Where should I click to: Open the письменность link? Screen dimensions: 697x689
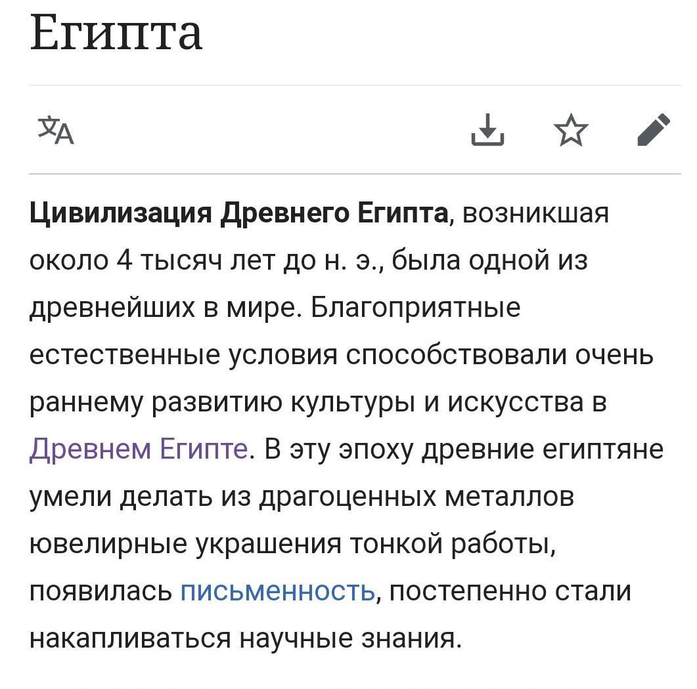click(x=278, y=591)
